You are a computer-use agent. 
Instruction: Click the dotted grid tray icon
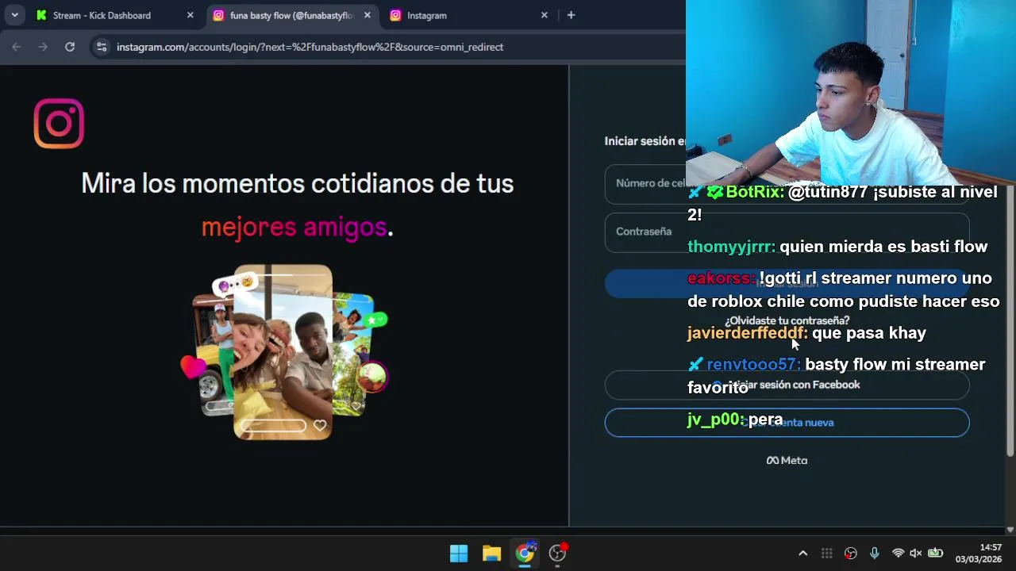click(826, 554)
